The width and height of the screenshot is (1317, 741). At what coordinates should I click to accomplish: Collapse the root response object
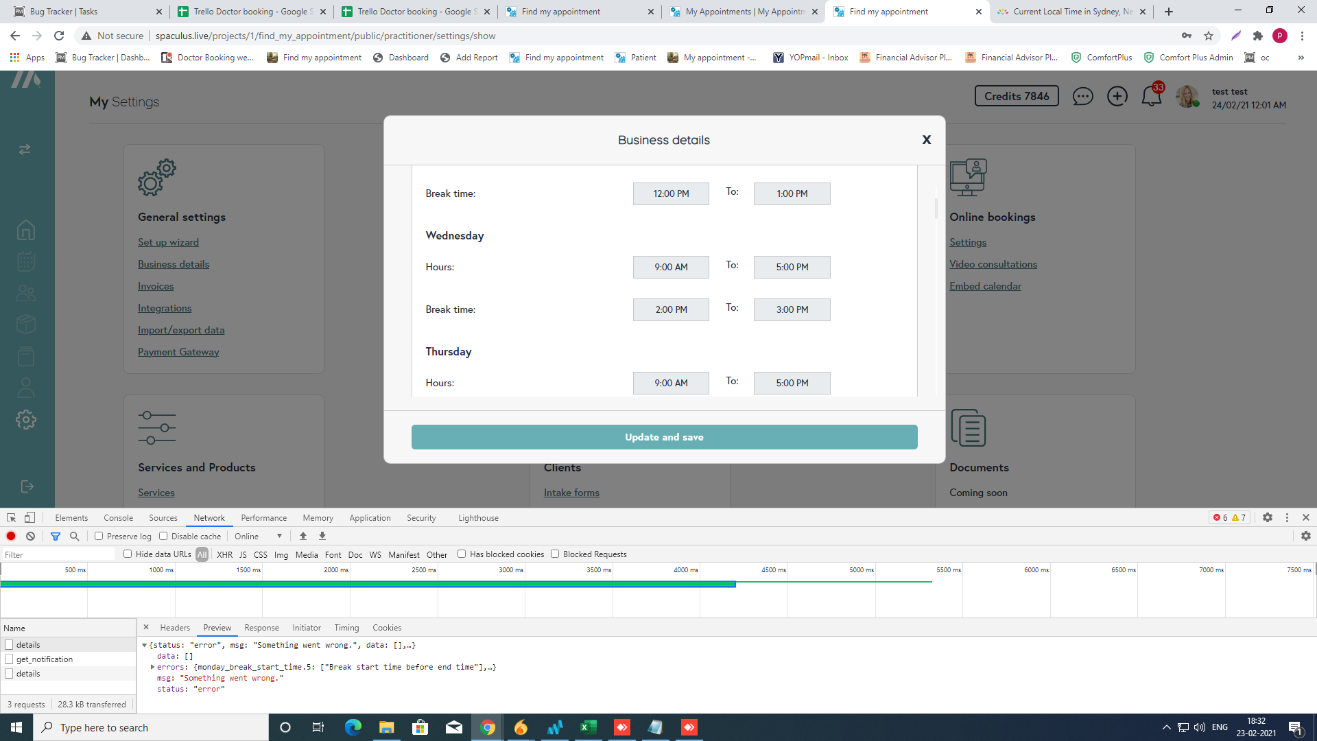pos(144,645)
